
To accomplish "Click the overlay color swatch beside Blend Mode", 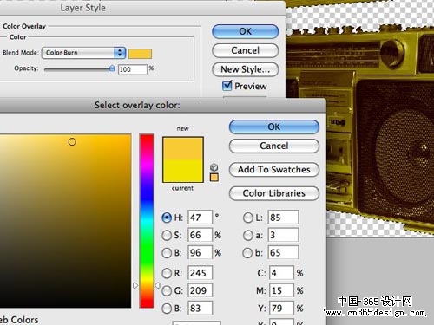I will point(140,54).
